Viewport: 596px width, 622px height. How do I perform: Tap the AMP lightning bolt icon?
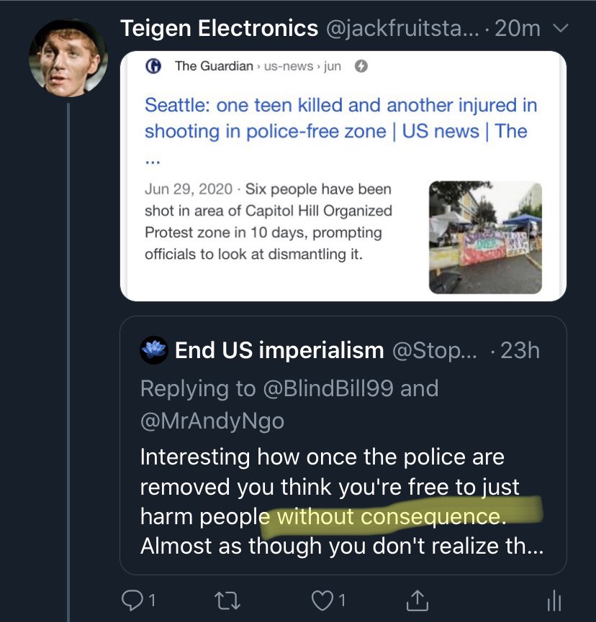[362, 66]
